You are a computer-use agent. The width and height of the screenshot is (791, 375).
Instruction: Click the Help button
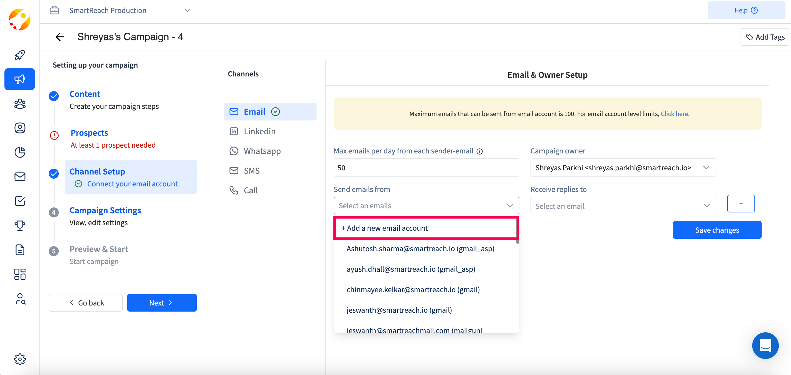click(746, 10)
